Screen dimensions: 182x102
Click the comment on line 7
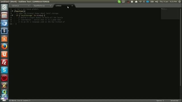(x=41, y=22)
